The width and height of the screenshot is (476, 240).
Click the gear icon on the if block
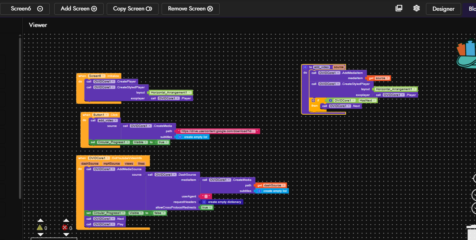pos(313,100)
